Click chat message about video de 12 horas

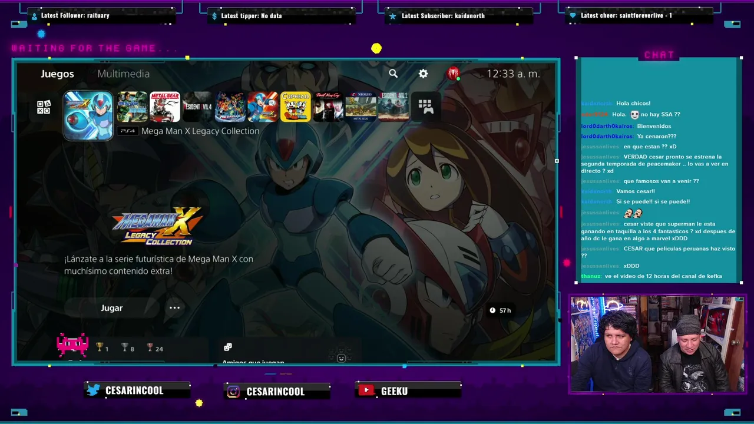pos(663,276)
